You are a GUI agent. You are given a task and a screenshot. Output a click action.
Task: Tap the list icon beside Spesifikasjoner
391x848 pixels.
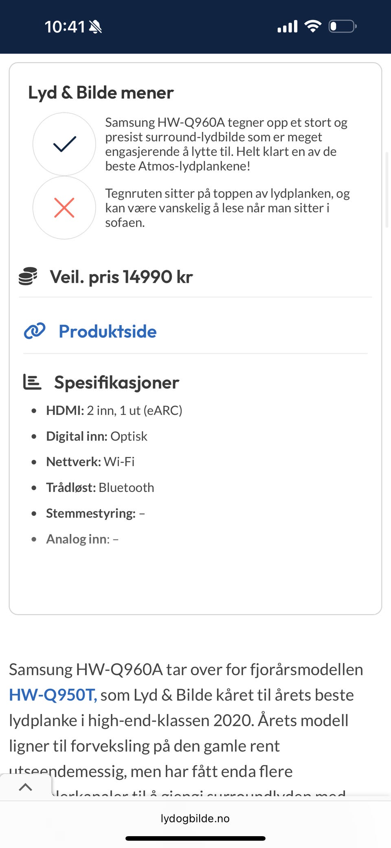tap(32, 382)
